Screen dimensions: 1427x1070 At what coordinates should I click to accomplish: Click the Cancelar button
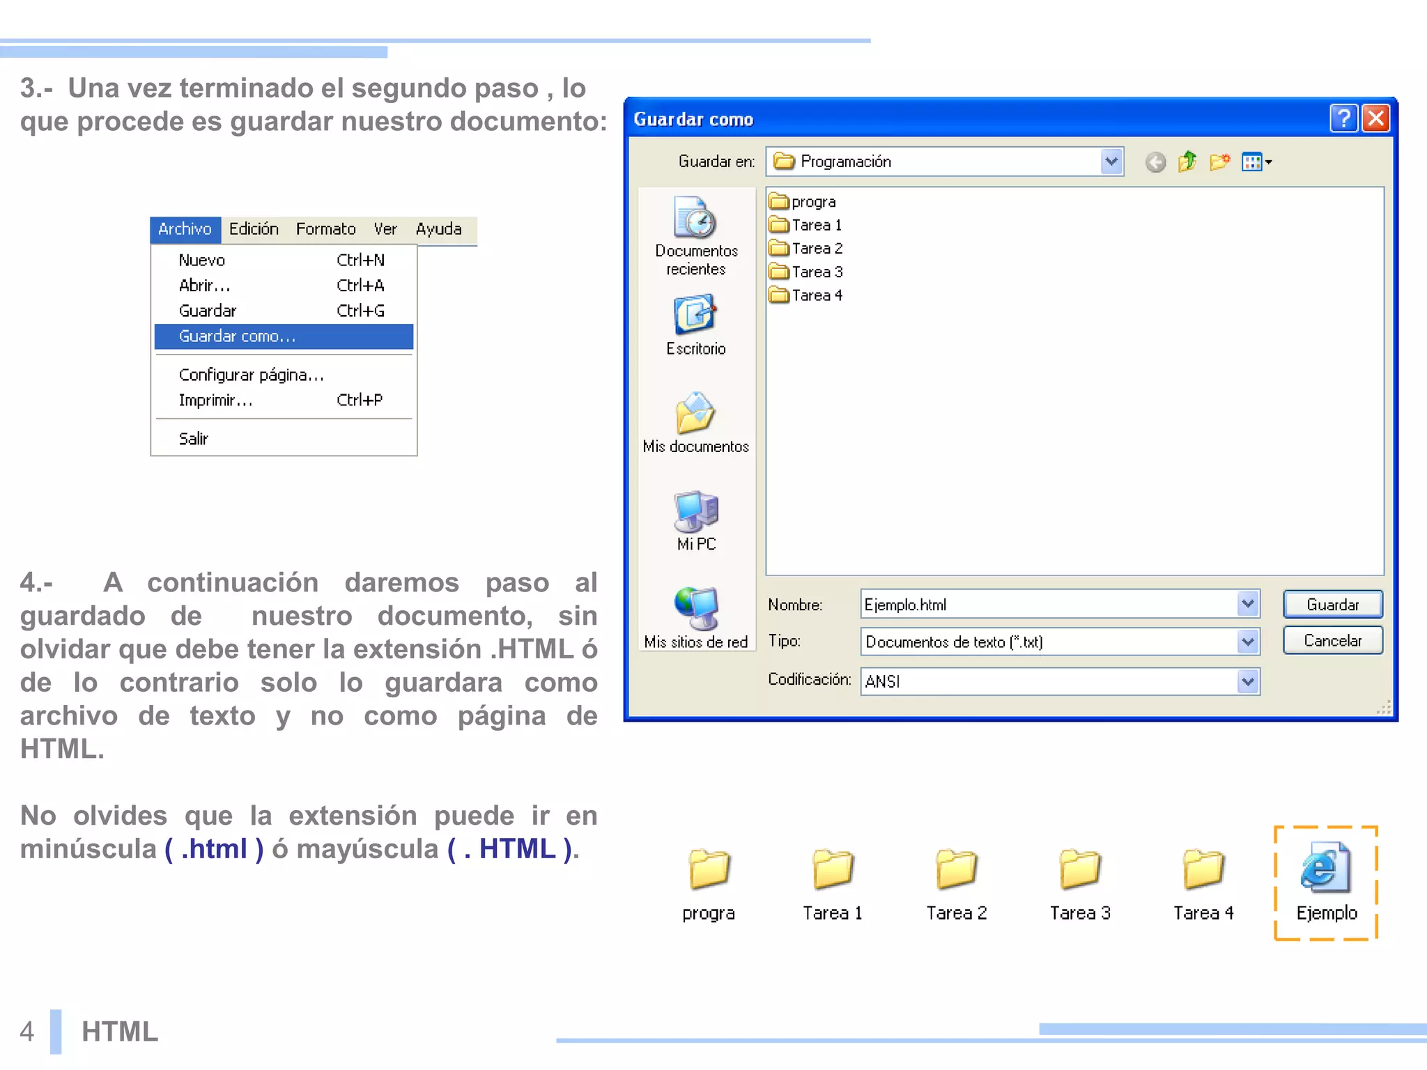[x=1333, y=640]
